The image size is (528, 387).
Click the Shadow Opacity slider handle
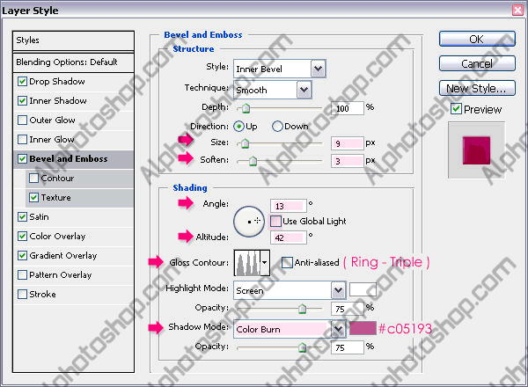(x=303, y=347)
